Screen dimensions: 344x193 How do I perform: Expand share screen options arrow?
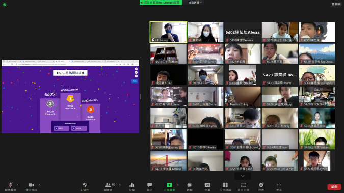coord(178,185)
